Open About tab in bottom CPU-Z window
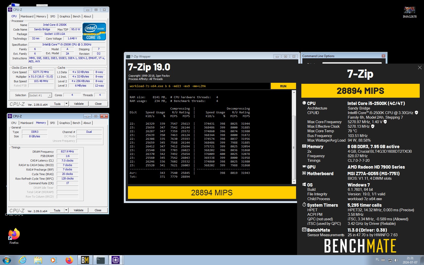The image size is (424, 265). click(87, 123)
